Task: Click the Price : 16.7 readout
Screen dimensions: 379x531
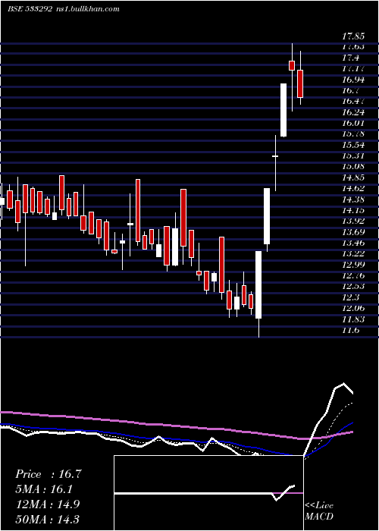Action: tap(49, 474)
